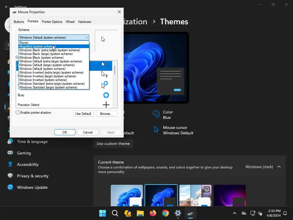This screenshot has height=220, width=293.
Task: Open the PRE app on taskbar
Action: (128, 213)
